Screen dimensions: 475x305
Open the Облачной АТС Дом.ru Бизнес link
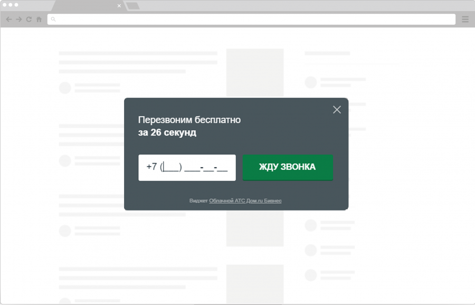tap(245, 201)
